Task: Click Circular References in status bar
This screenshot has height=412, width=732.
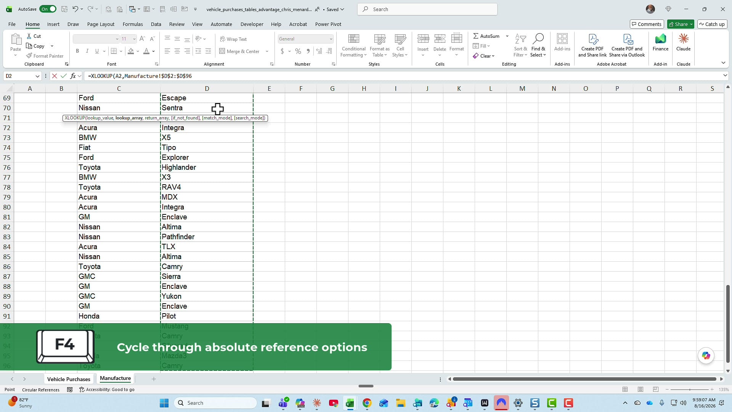Action: click(x=41, y=389)
